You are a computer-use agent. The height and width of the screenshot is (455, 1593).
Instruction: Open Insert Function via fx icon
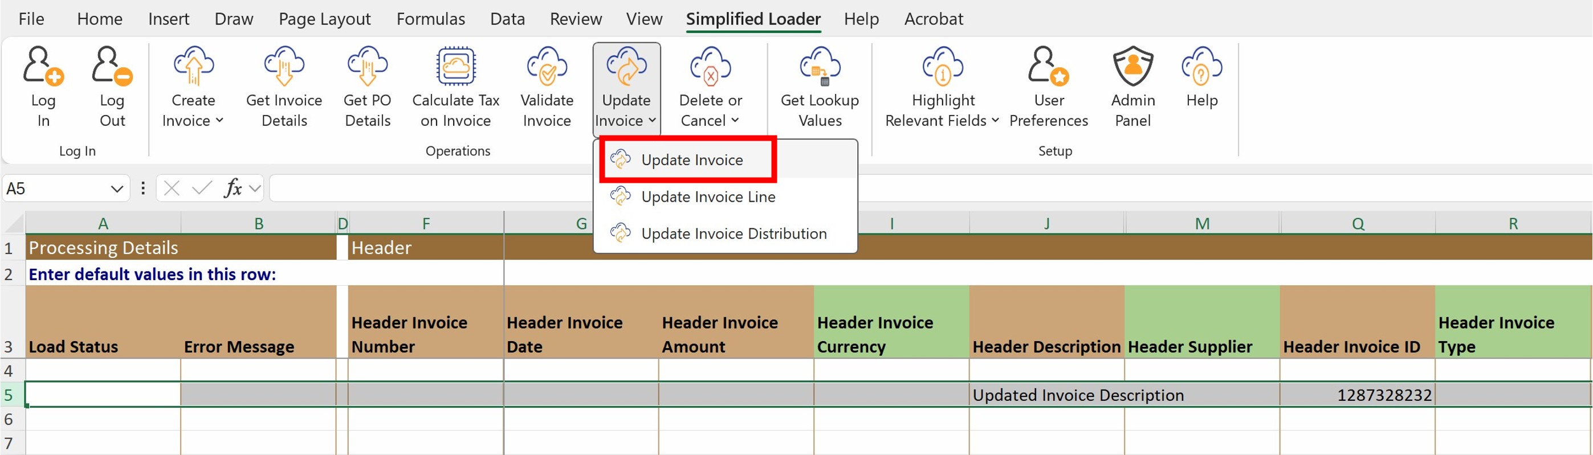tap(233, 188)
